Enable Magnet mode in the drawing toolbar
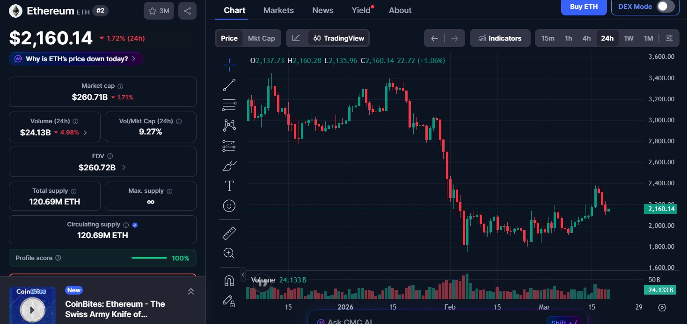The height and width of the screenshot is (324, 687). (229, 280)
